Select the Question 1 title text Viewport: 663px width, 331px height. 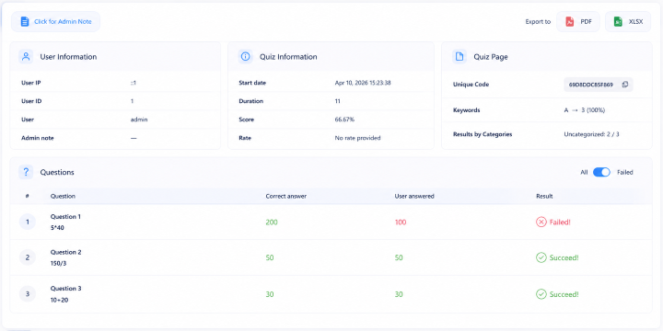[65, 217]
